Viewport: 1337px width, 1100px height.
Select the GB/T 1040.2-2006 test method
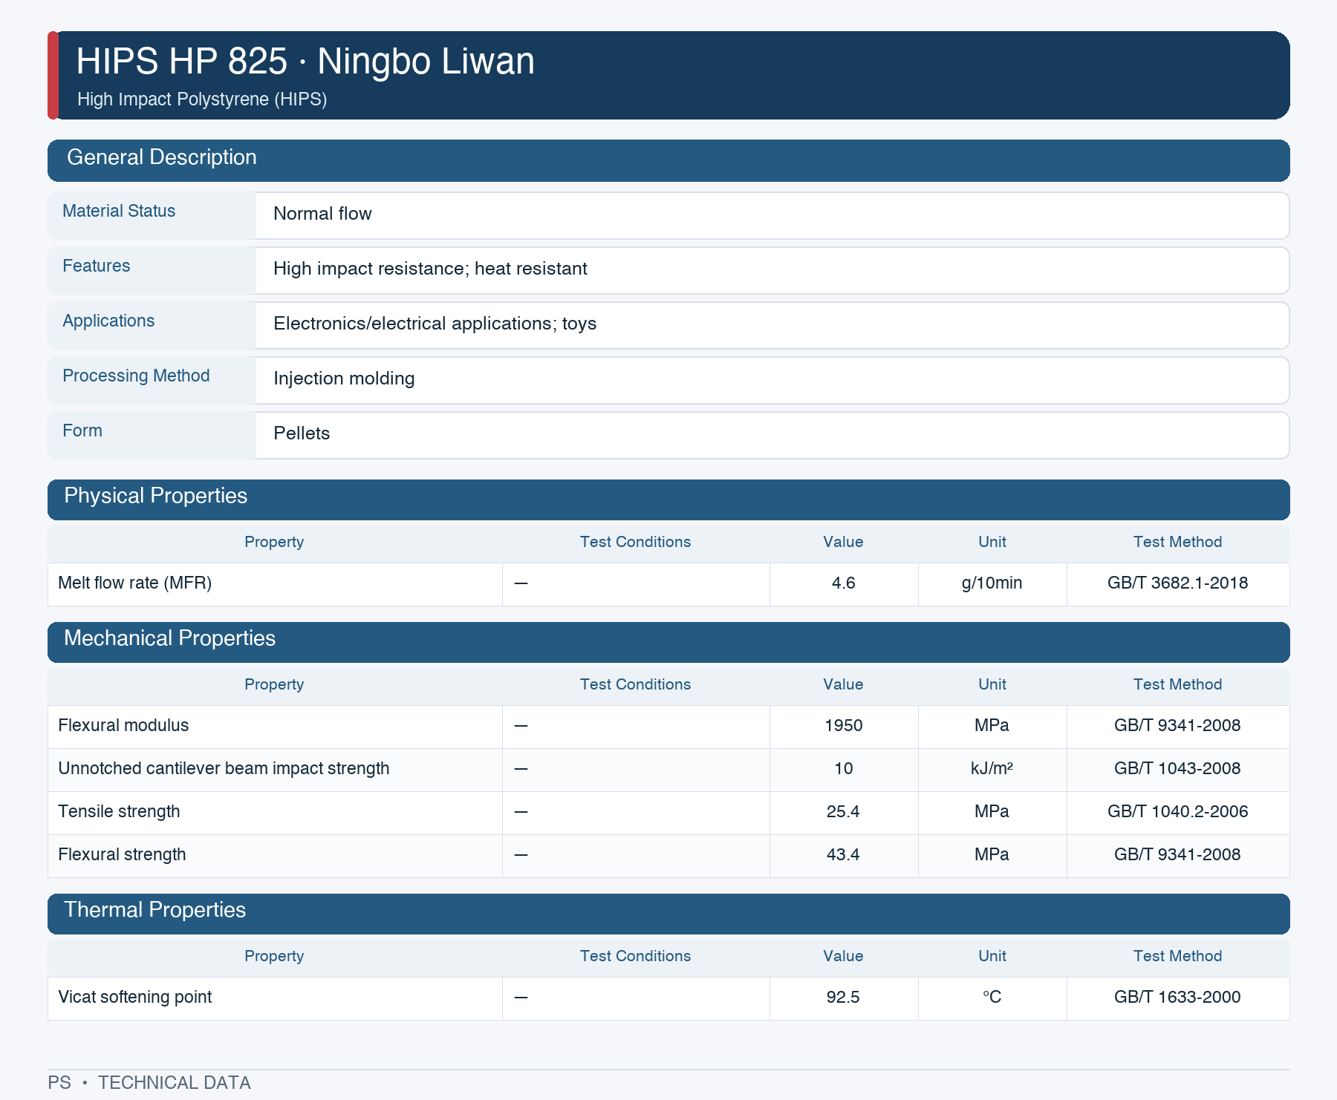[1177, 812]
